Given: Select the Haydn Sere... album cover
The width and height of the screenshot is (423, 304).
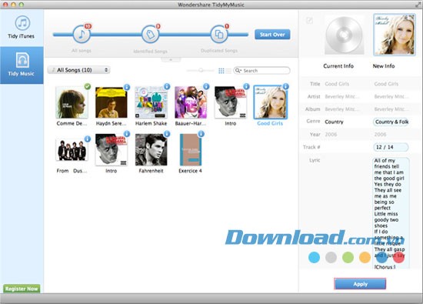Looking at the screenshot, I should tap(112, 102).
